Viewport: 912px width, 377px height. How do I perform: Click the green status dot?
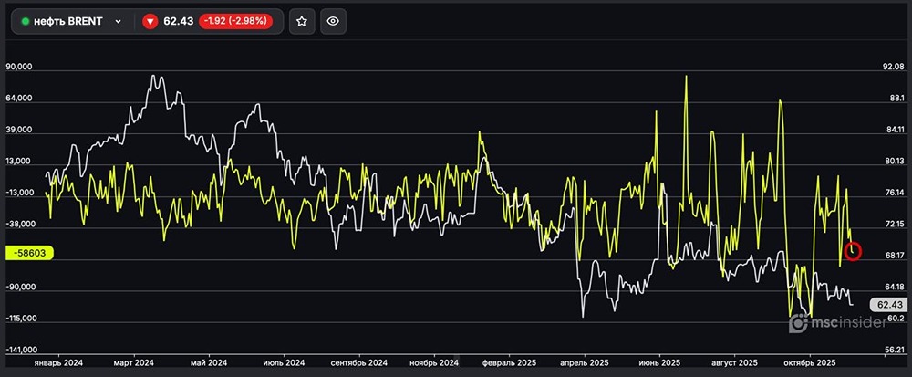pos(25,22)
